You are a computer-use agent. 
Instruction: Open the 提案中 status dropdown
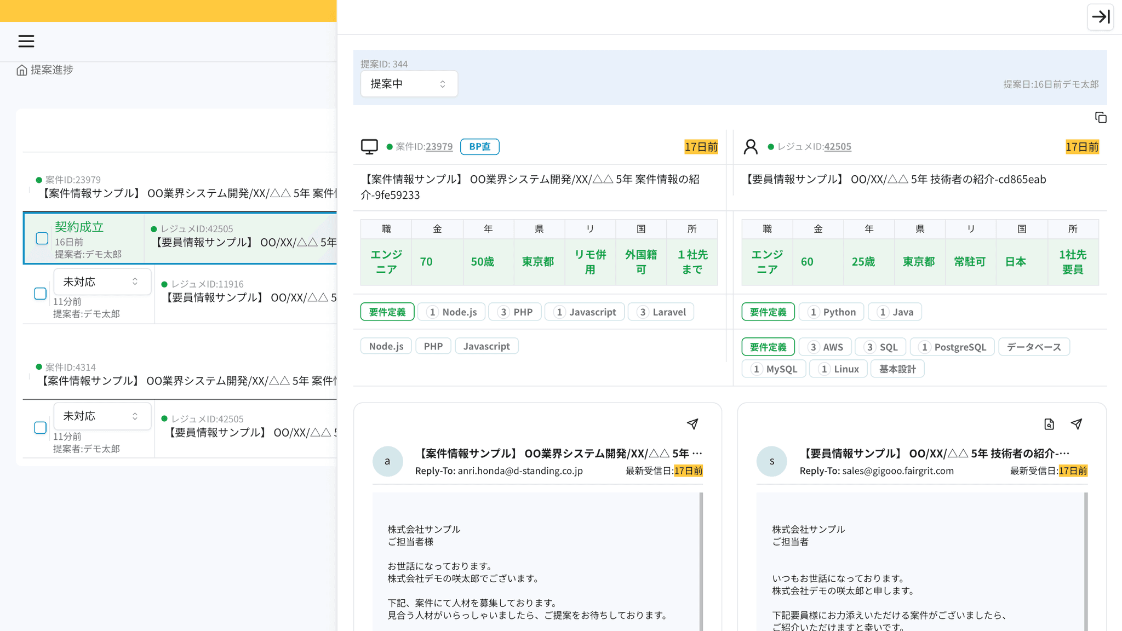point(409,84)
